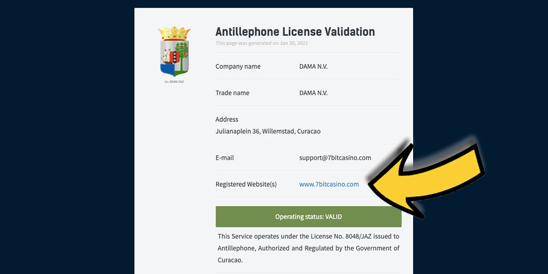This screenshot has width=548, height=274.
Task: Click the license description paragraph
Action: pos(308,248)
